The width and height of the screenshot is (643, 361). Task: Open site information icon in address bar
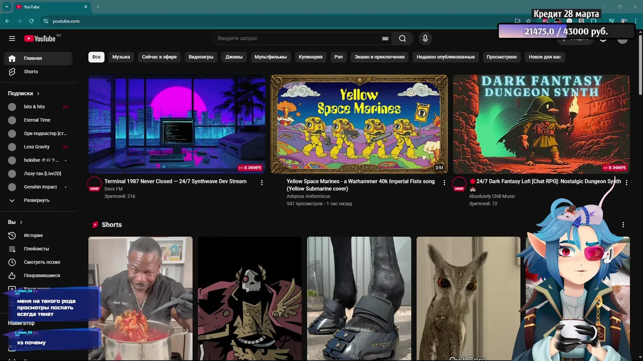point(46,21)
